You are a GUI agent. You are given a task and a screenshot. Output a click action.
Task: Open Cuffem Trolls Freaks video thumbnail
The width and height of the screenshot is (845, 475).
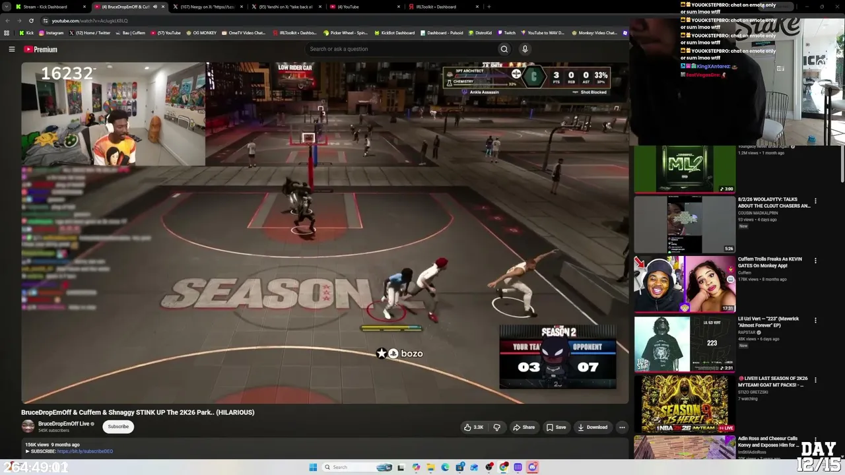click(685, 284)
